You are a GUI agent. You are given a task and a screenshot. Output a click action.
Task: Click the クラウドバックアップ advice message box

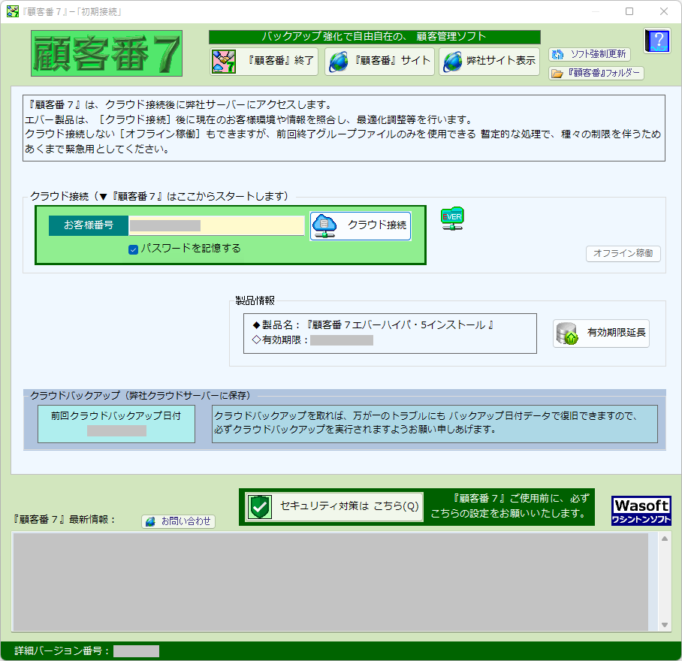coord(435,424)
